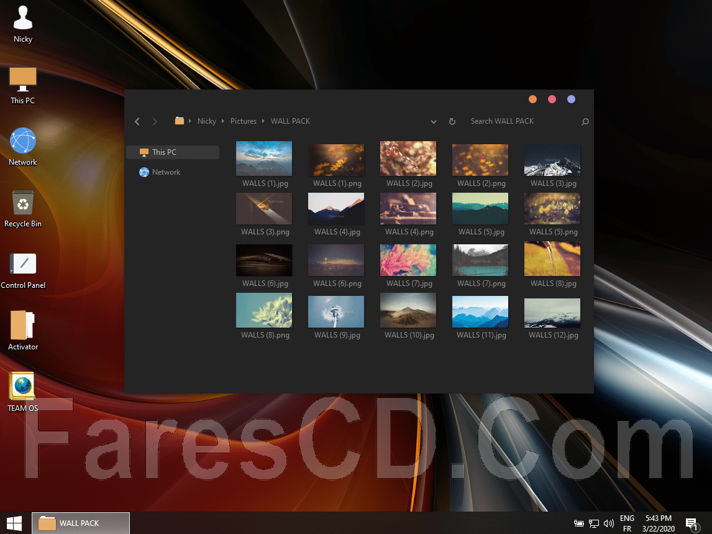Open the Activator folder on desktop
The height and width of the screenshot is (534, 712).
pyautogui.click(x=23, y=331)
